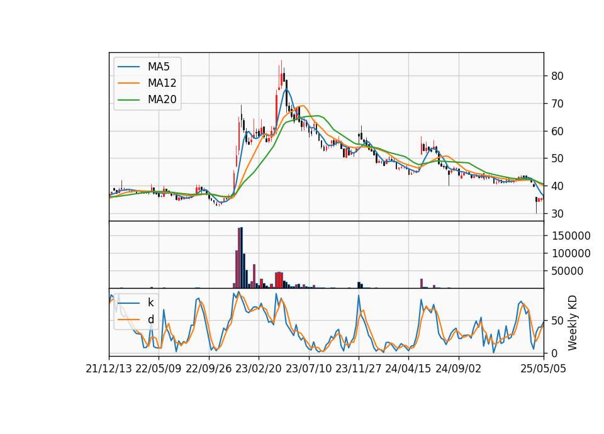This screenshot has height=434, width=604.
Task: Click the 23/07/10 date tick label
Action: pyautogui.click(x=308, y=369)
